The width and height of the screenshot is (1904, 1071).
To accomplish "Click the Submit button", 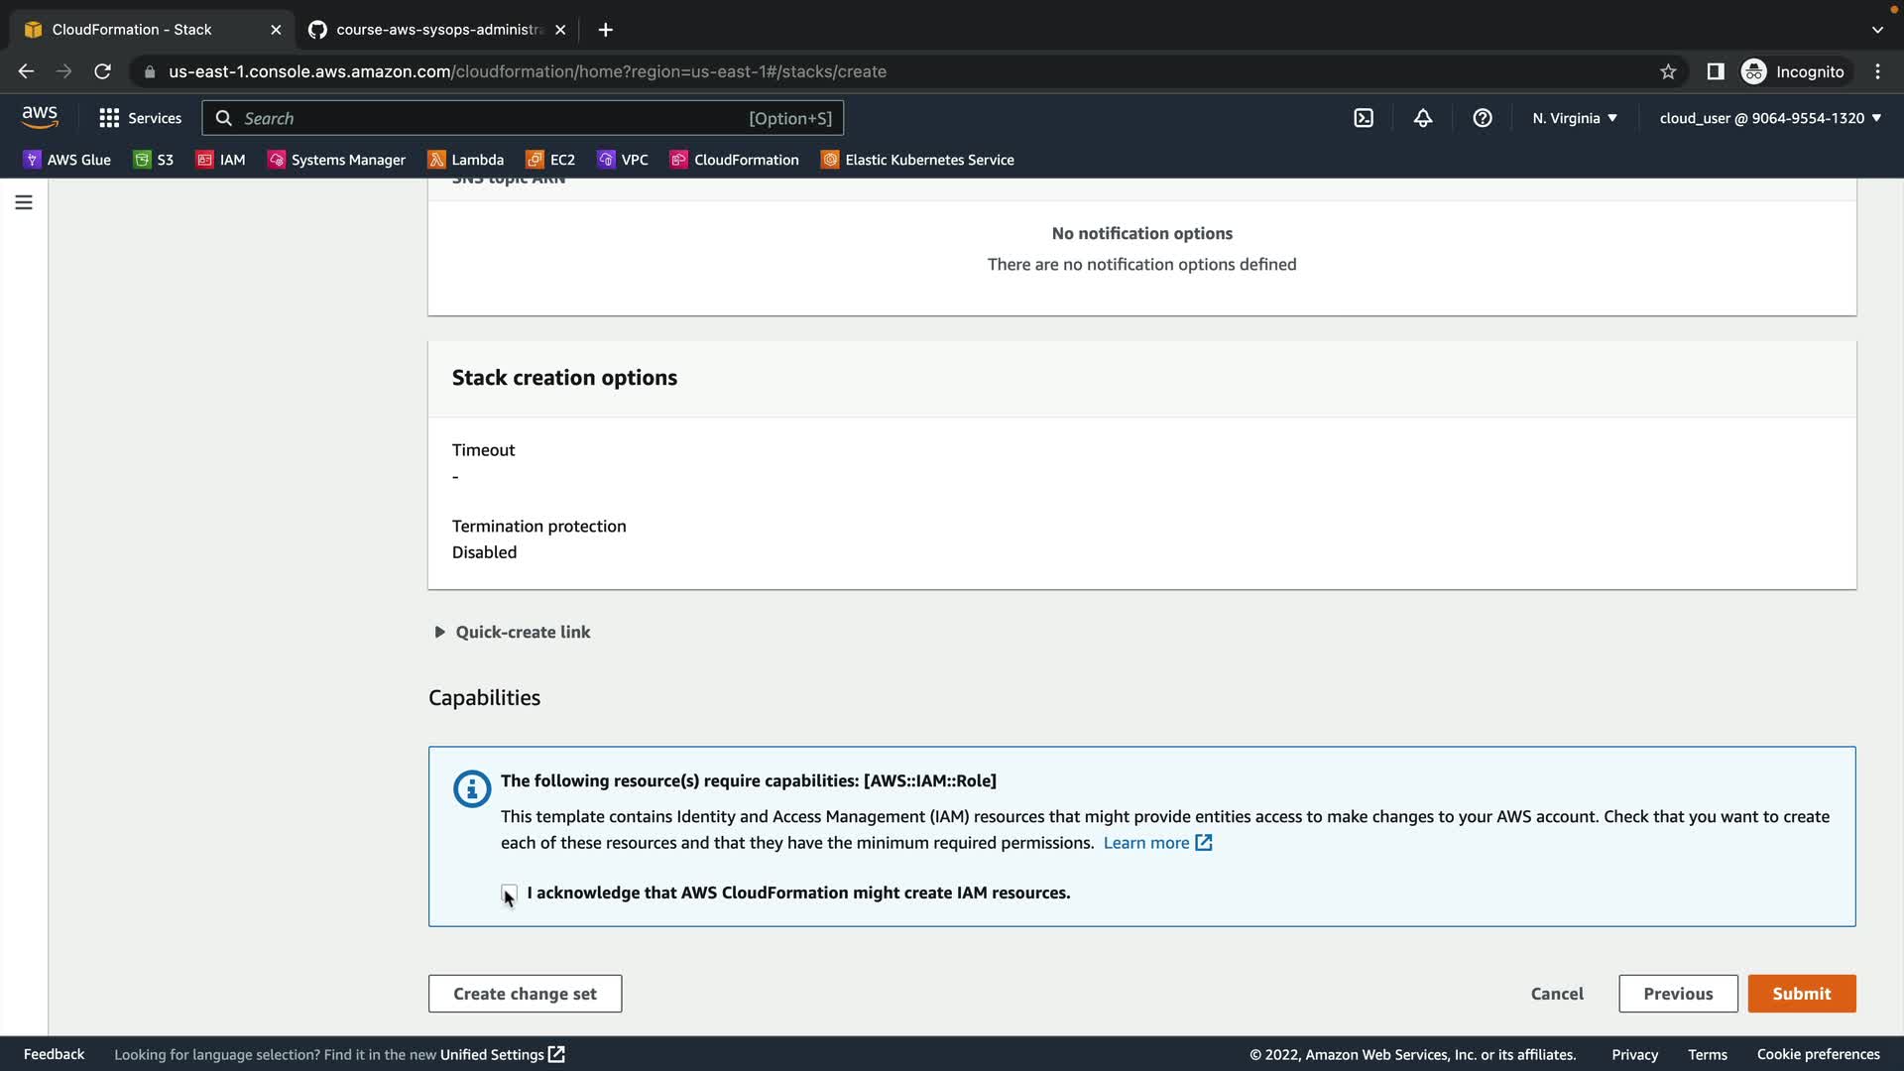I will click(1801, 994).
